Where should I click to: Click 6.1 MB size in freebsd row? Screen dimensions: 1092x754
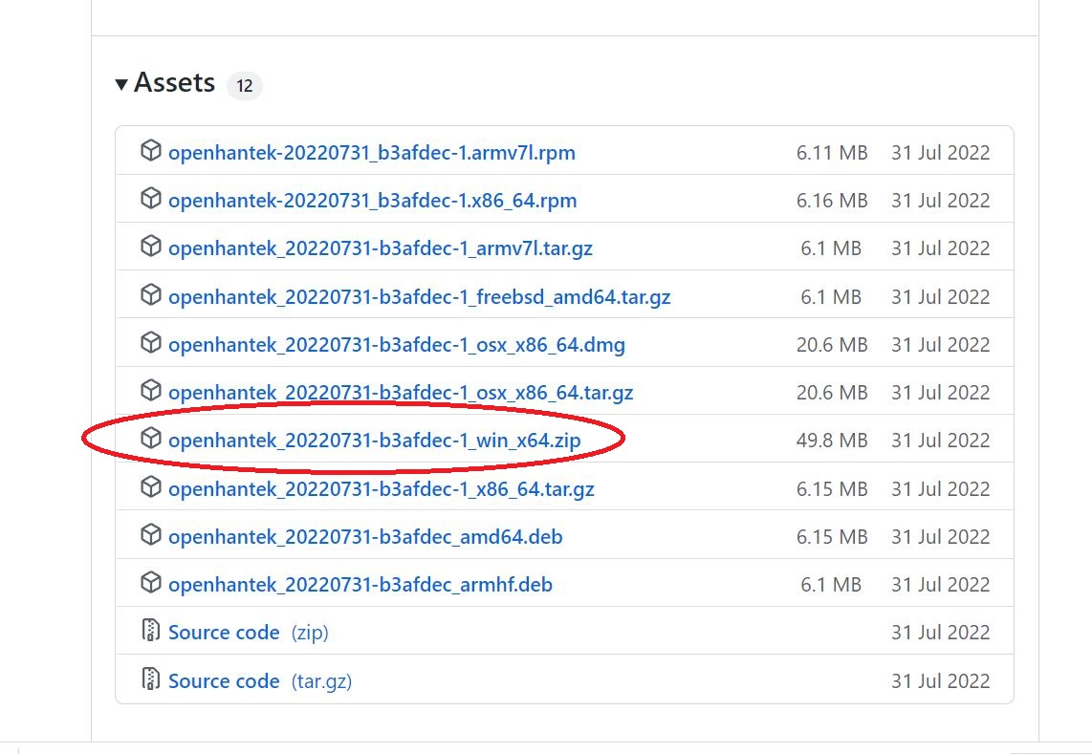[831, 297]
